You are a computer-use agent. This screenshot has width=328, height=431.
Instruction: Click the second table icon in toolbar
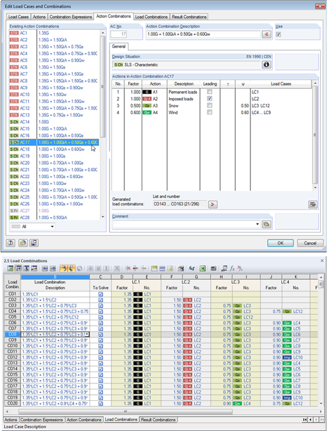click(x=19, y=268)
